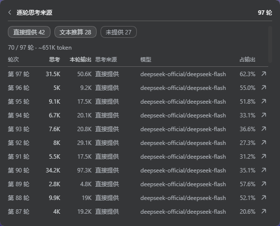Select the 第 90 轮 row label

[x=19, y=170]
